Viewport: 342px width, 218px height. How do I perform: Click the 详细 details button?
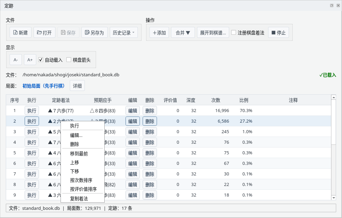77,86
